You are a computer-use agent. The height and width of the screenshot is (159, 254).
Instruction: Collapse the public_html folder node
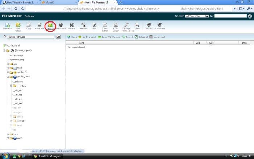(8, 77)
